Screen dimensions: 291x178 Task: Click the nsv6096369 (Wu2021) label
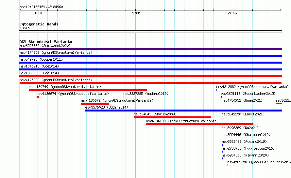(x=240, y=128)
